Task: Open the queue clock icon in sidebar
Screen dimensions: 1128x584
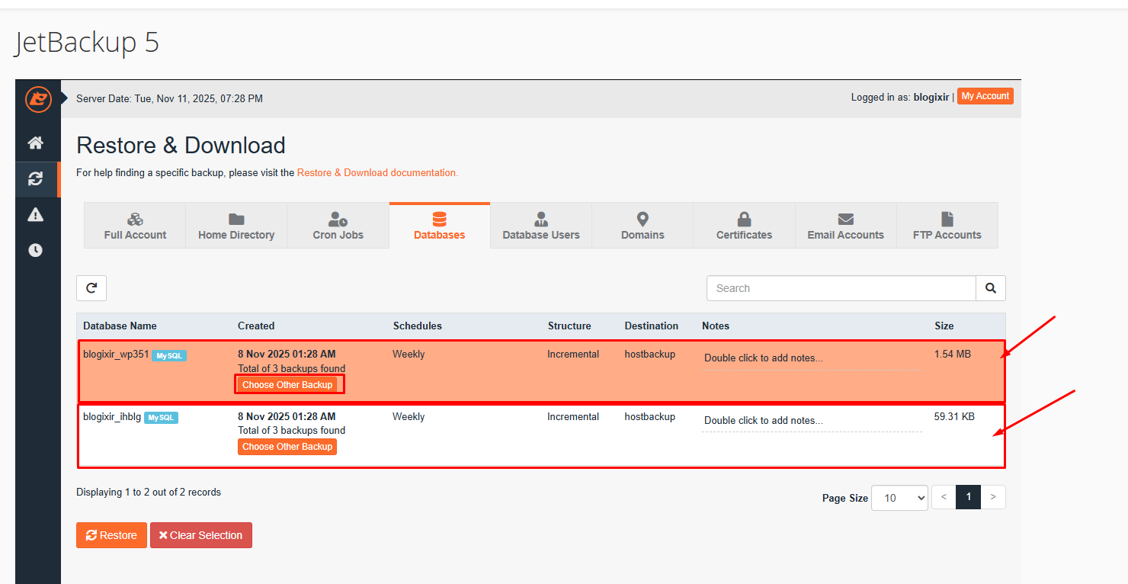Action: click(x=36, y=250)
